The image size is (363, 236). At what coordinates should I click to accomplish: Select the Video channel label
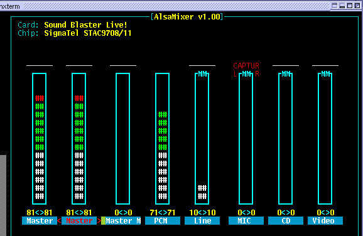(325, 221)
